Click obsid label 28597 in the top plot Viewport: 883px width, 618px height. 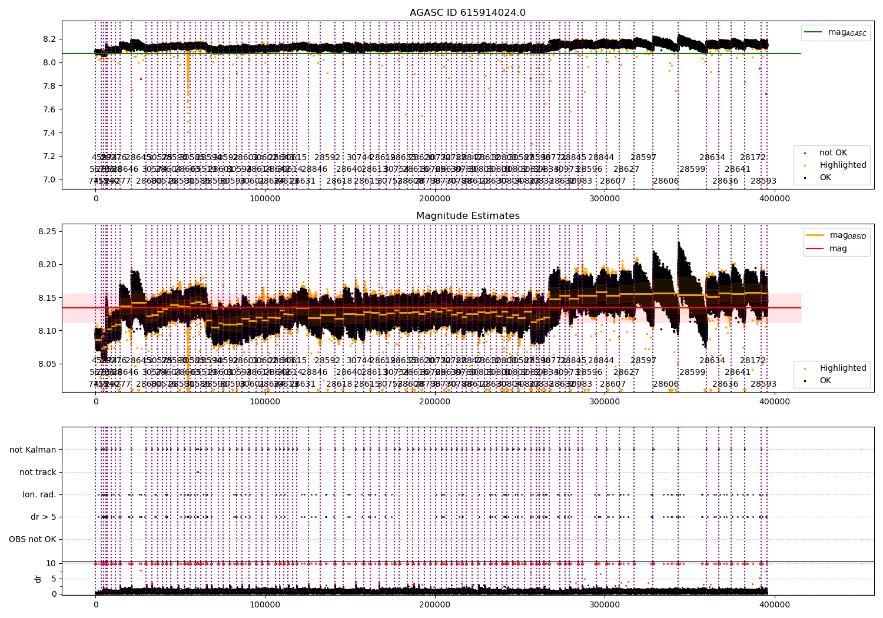point(643,158)
